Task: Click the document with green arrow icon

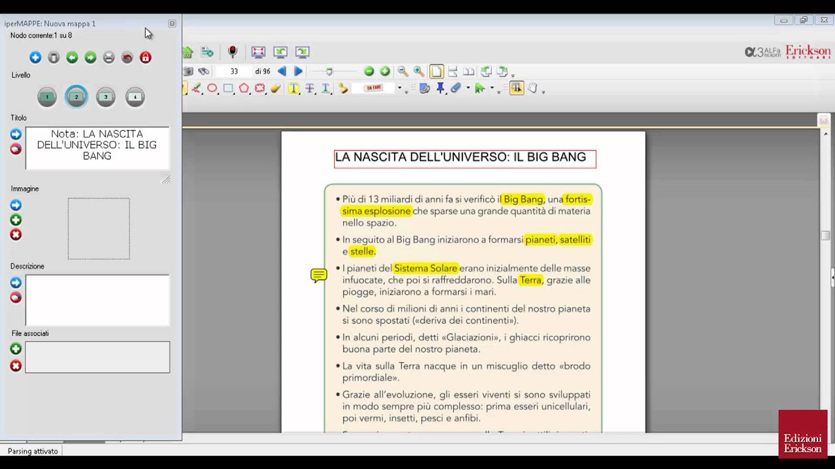Action: (207, 52)
